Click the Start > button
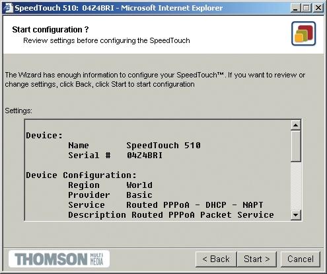Screen dimensions: 327x274 257,259
